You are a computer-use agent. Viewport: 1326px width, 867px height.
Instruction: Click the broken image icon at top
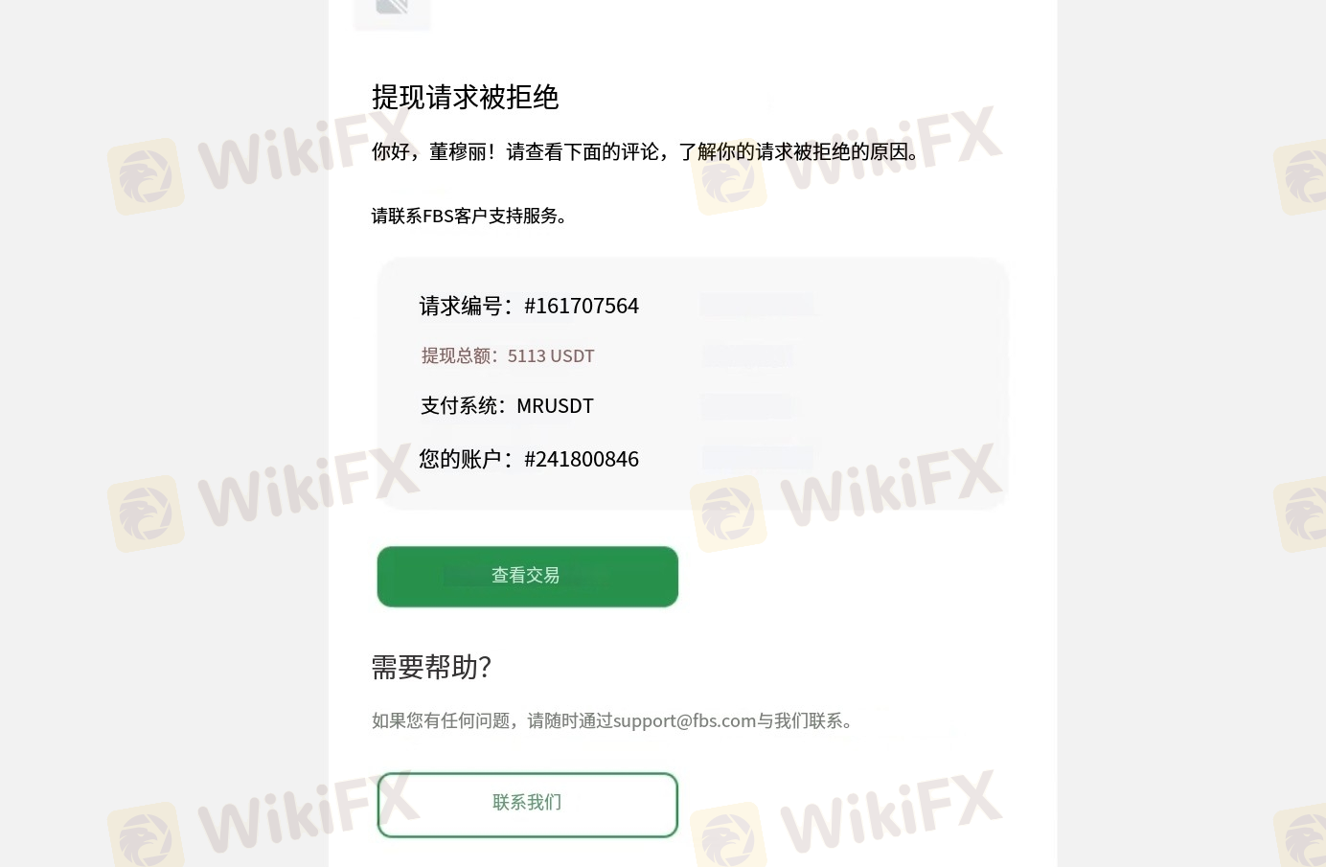click(x=392, y=10)
